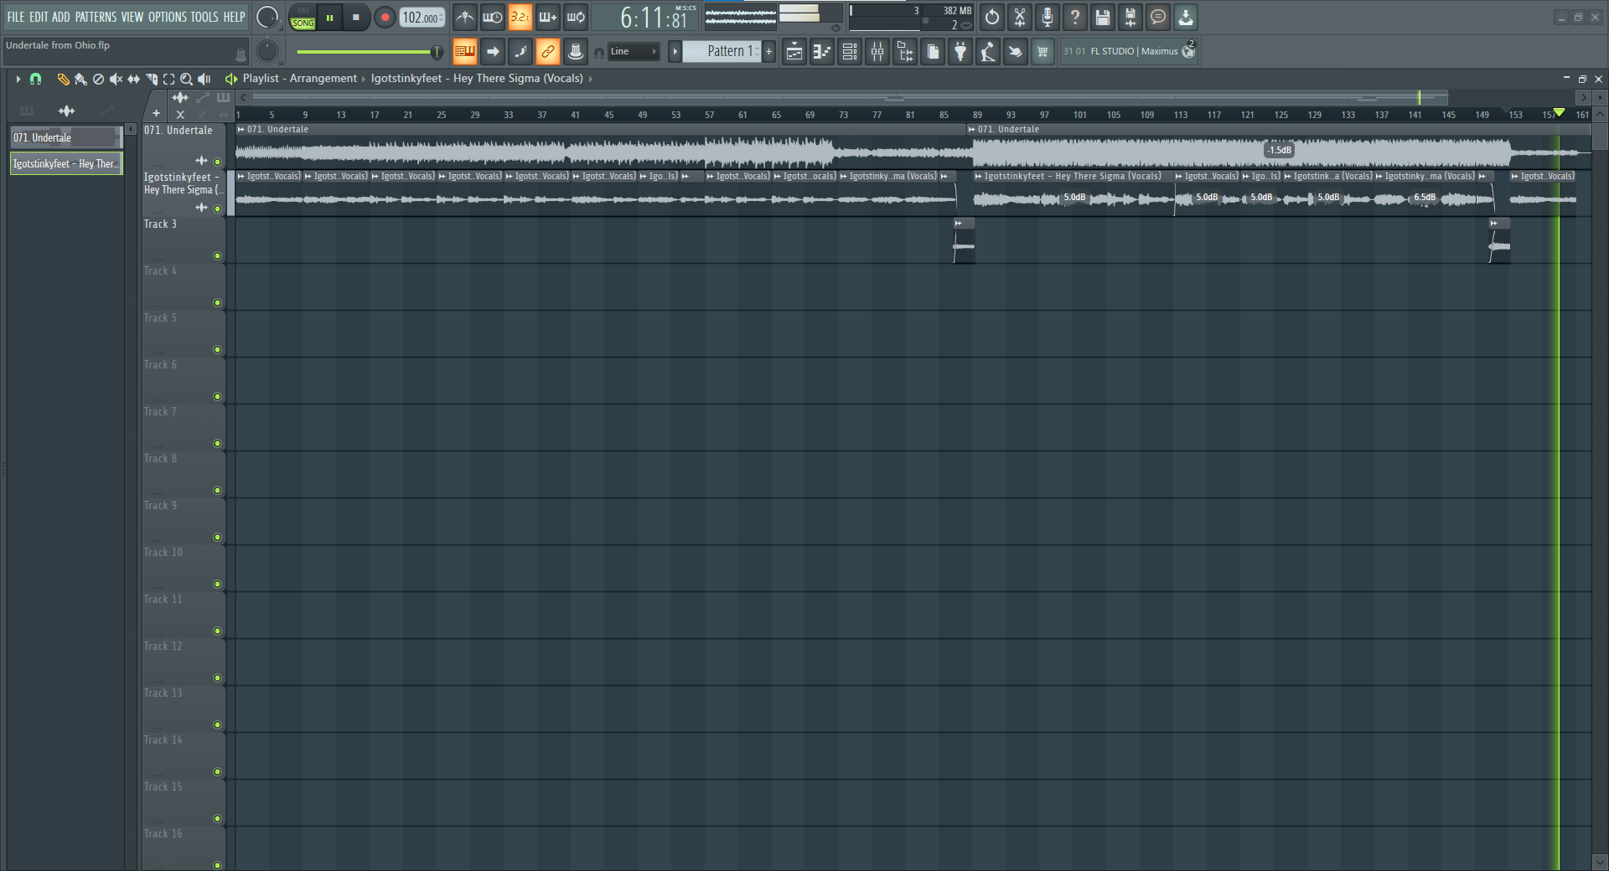
Task: Click the save project floppy icon
Action: click(x=1103, y=18)
